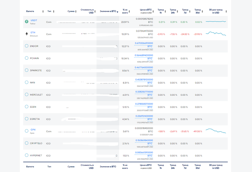Click the HYPERNET currency name
The height and width of the screenshot is (172, 252).
pyautogui.click(x=36, y=155)
